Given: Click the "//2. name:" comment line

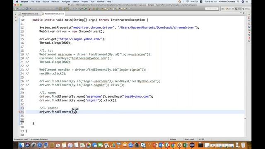Looking at the screenshot, I should click(48, 93).
